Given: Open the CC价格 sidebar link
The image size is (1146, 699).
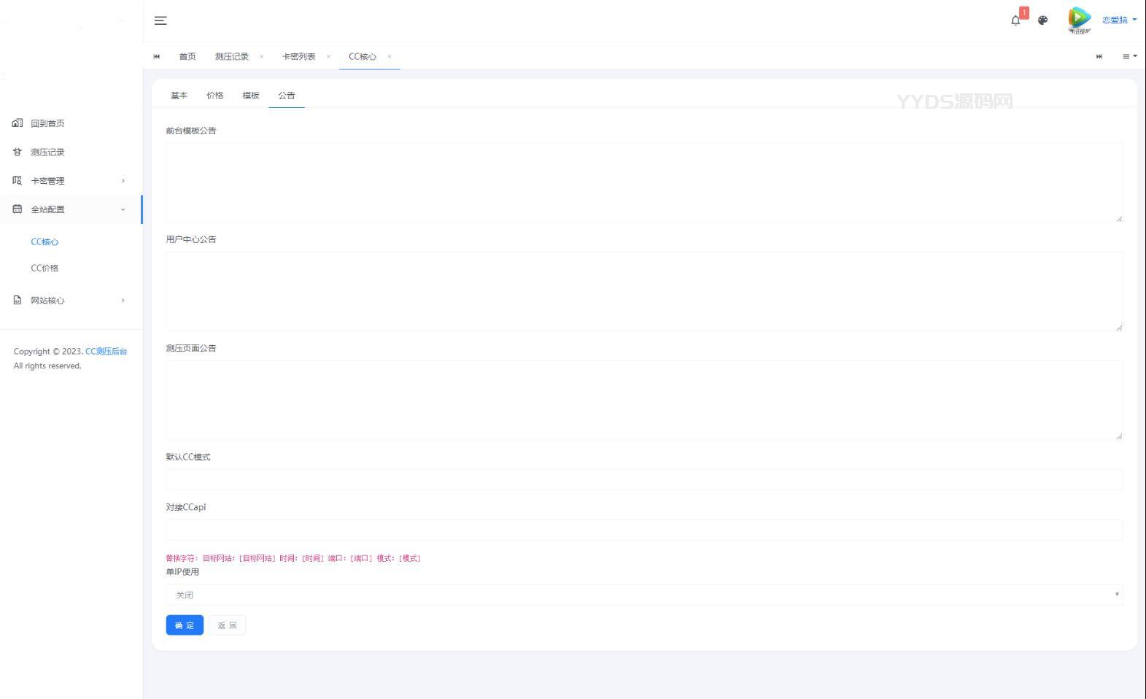Looking at the screenshot, I should (x=44, y=268).
